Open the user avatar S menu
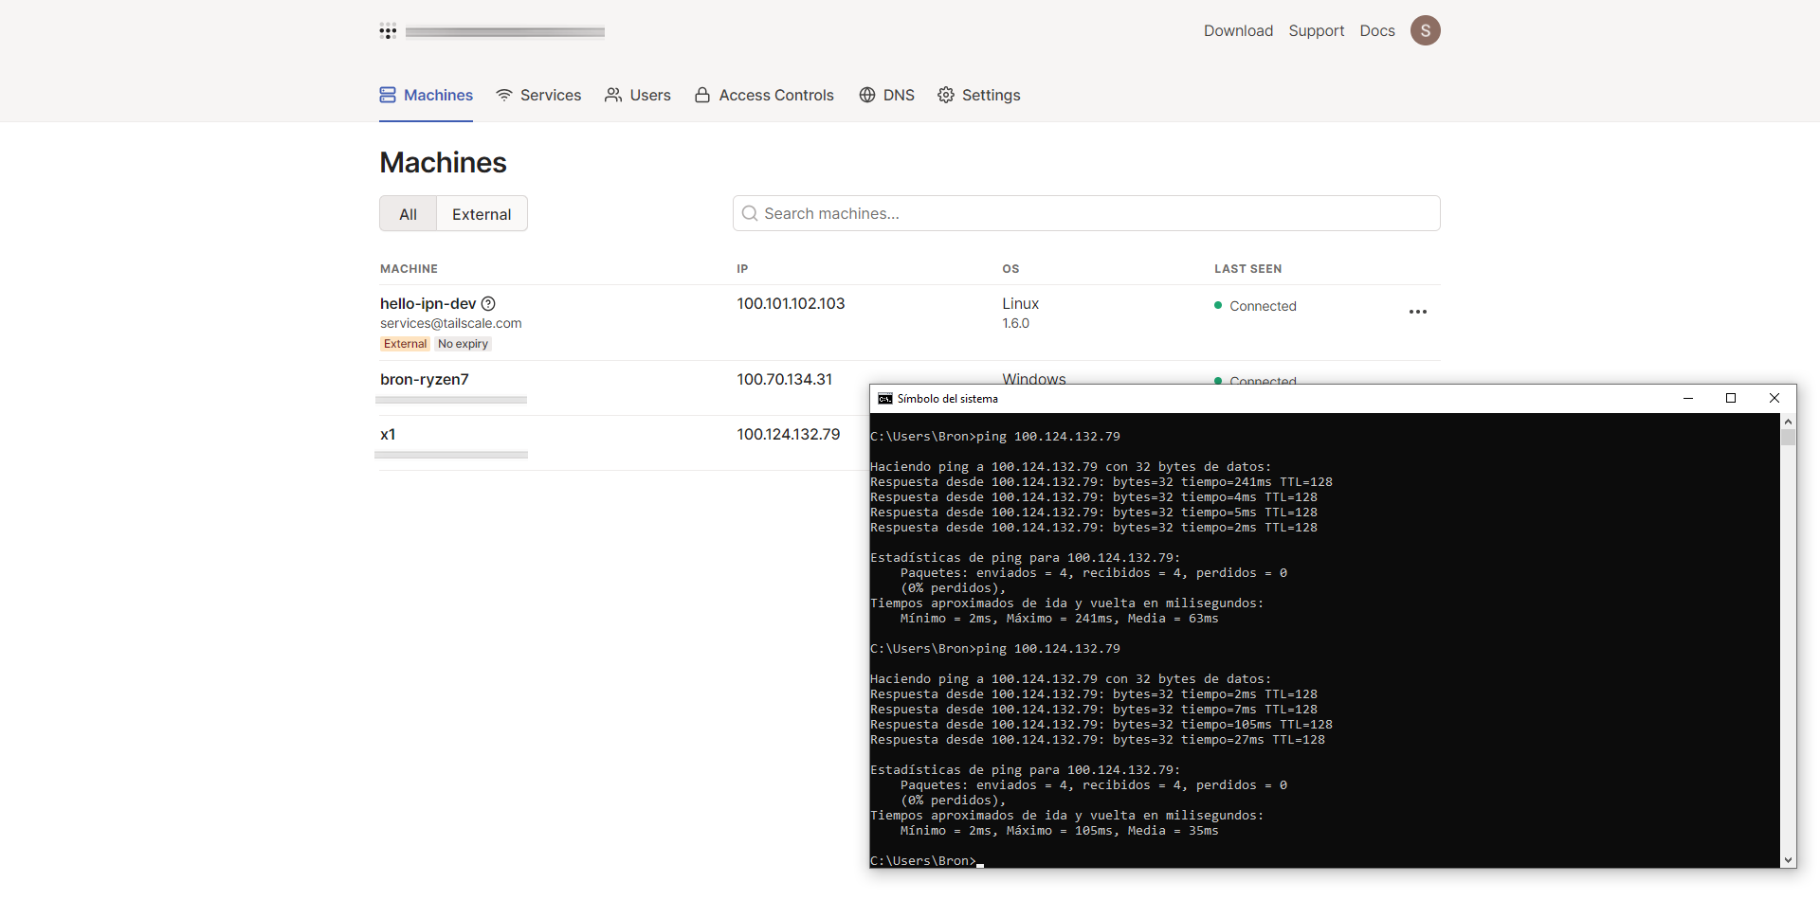The image size is (1820, 918). tap(1425, 30)
